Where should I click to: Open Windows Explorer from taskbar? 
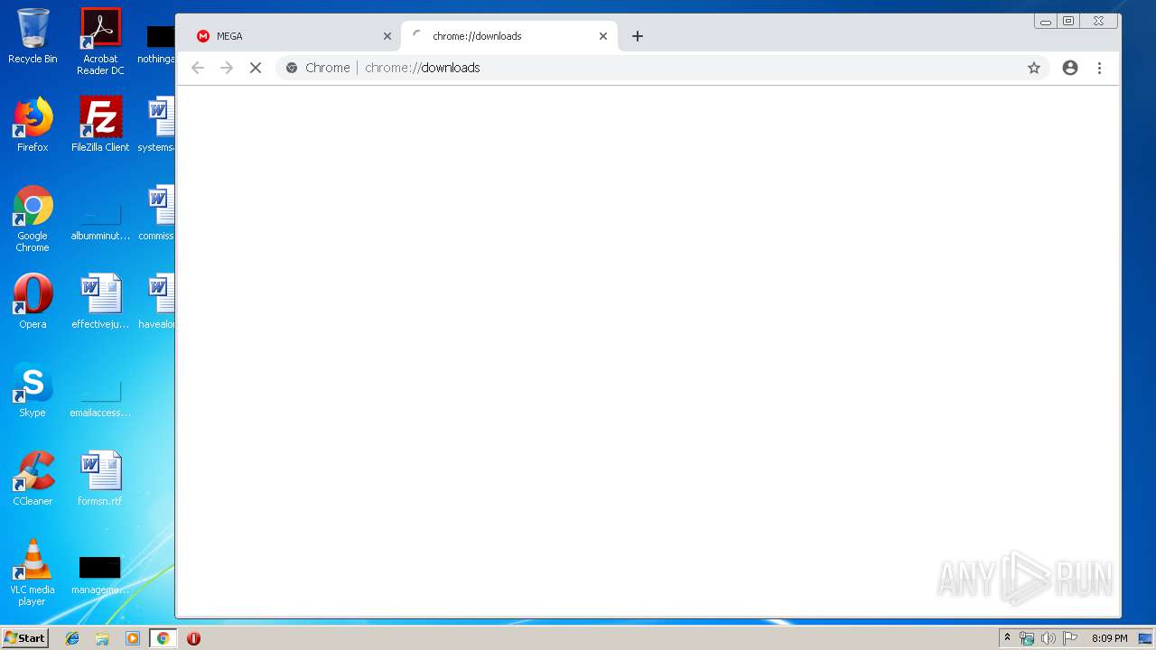pyautogui.click(x=102, y=638)
